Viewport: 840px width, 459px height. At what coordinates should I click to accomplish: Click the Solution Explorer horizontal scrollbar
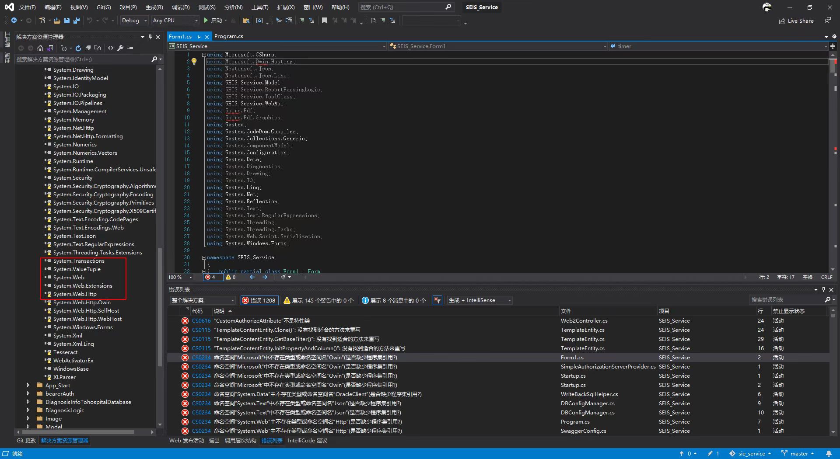79,432
